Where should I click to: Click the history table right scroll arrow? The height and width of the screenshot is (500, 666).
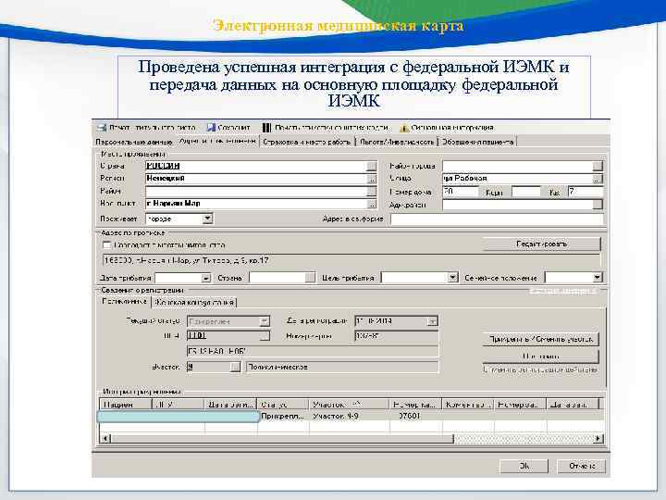pos(598,438)
